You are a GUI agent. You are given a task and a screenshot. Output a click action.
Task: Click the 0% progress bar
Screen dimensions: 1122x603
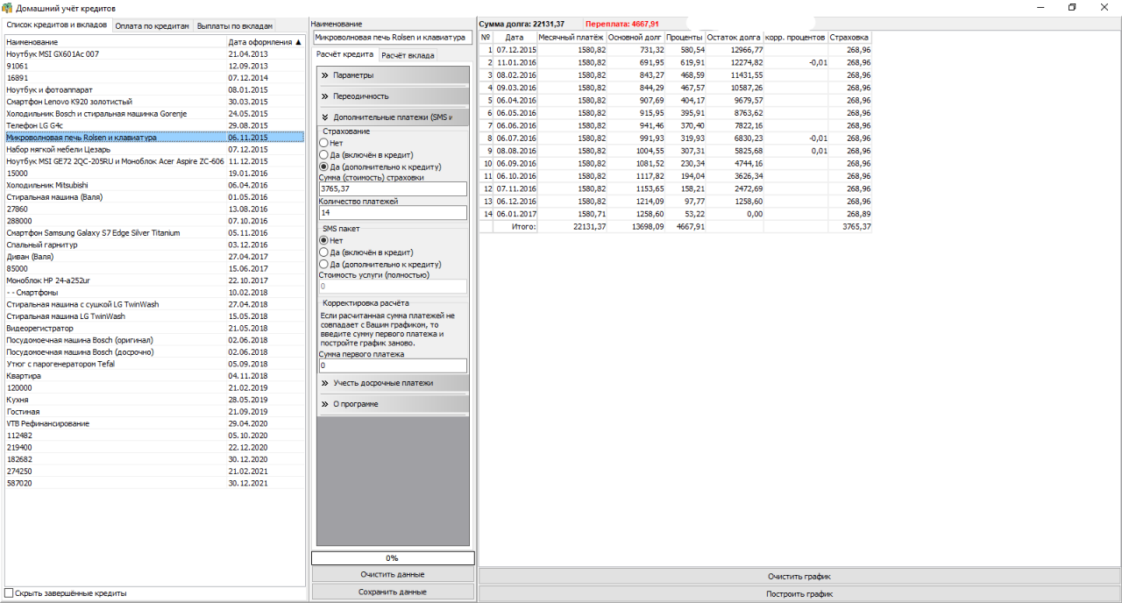(x=392, y=558)
